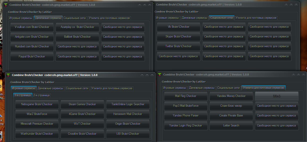Open Утилита для почтовых сервисов tab in Nebogame window

click(112, 88)
